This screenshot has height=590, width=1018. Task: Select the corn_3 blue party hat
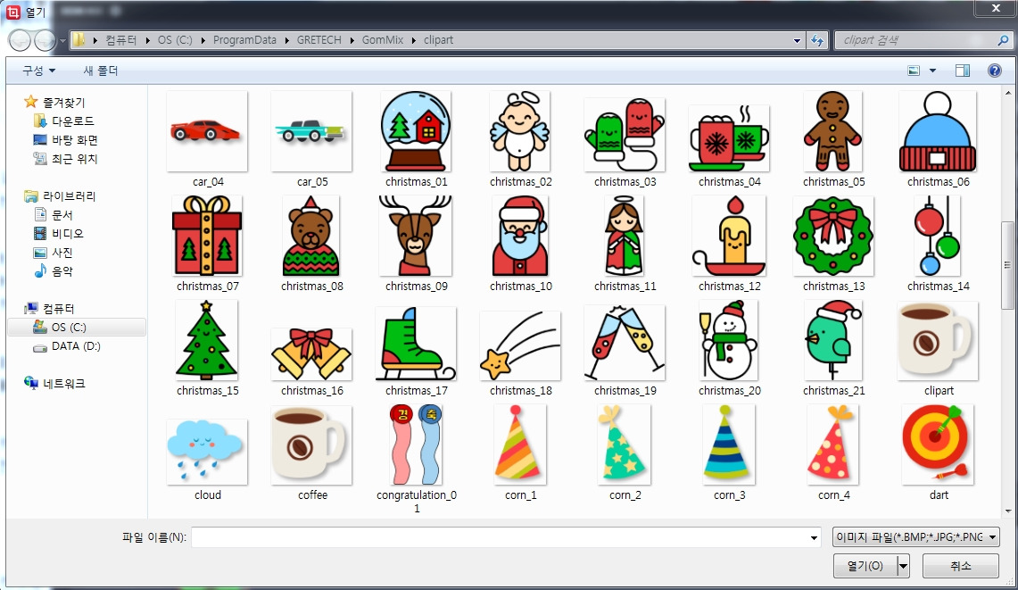728,445
